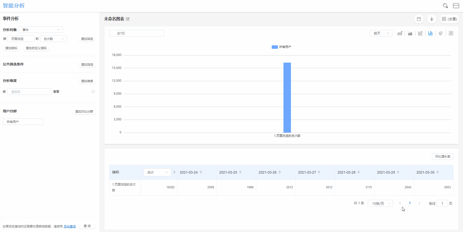Edit the 未命名图表 chart title

tap(128, 19)
